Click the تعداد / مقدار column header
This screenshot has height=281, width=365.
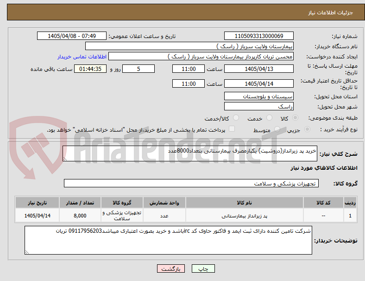coord(80,203)
